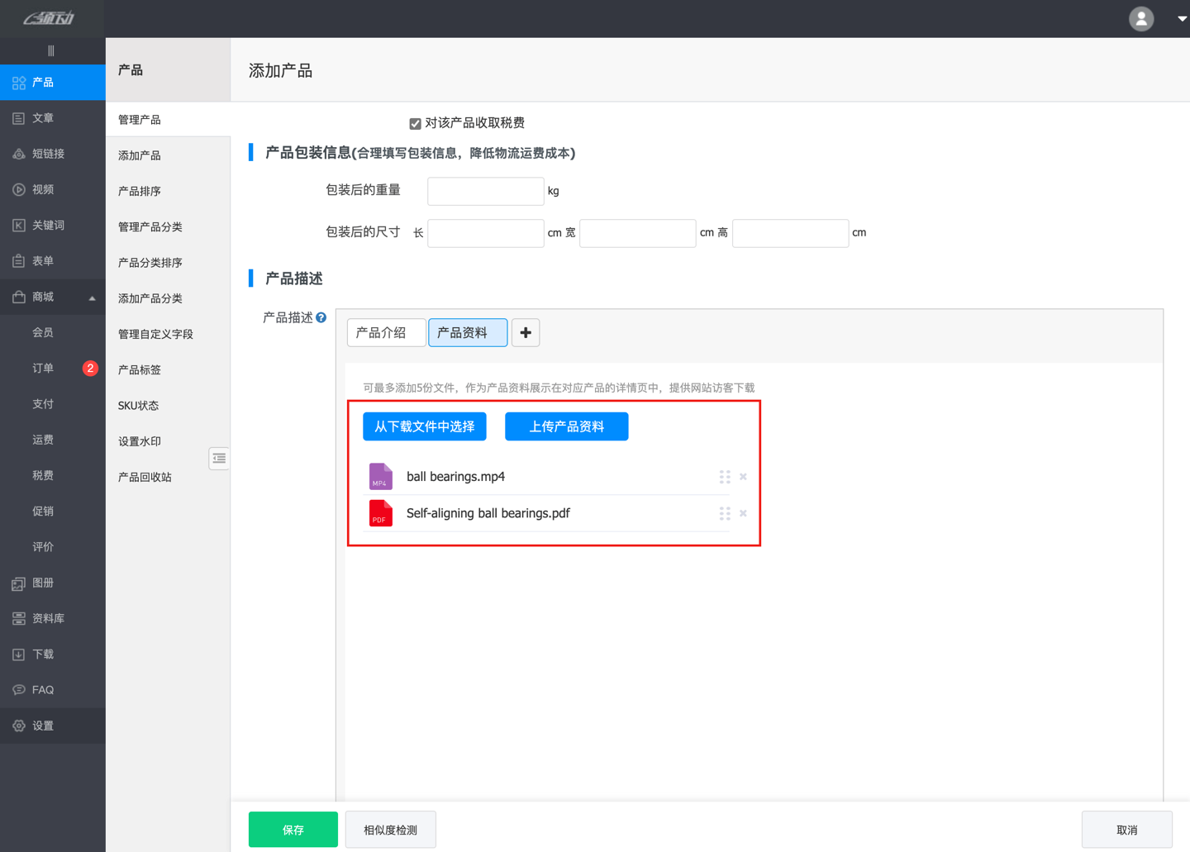Image resolution: width=1190 pixels, height=852 pixels.
Task: Add a new description tab with the plus button
Action: point(526,332)
